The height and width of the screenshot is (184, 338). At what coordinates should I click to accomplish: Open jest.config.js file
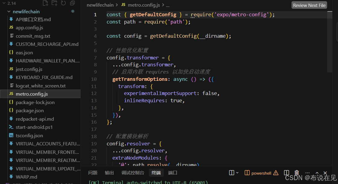29,69
